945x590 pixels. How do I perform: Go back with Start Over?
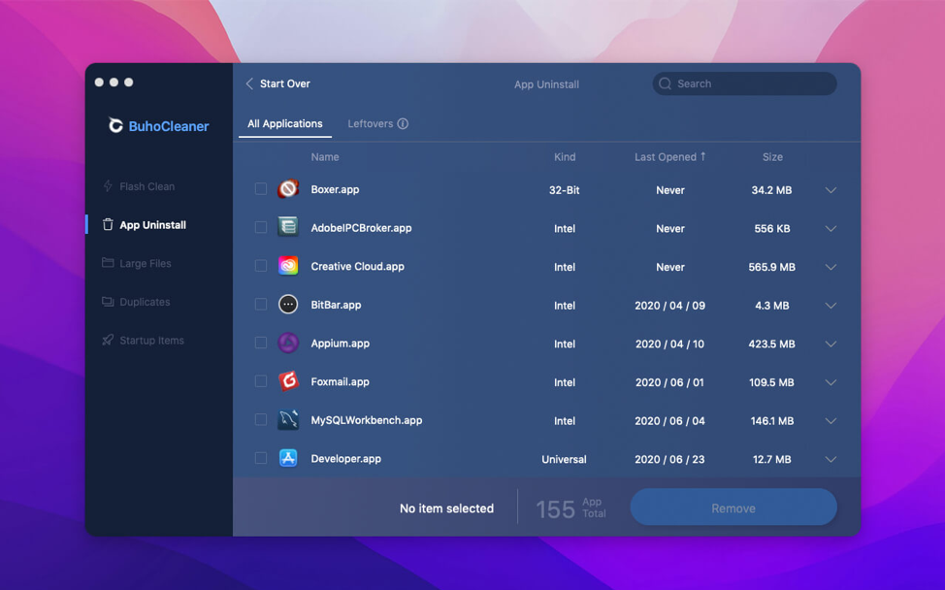tap(277, 83)
